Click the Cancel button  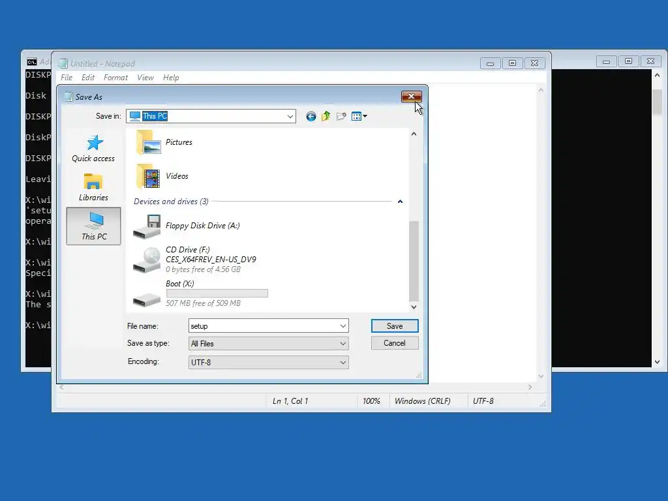395,343
